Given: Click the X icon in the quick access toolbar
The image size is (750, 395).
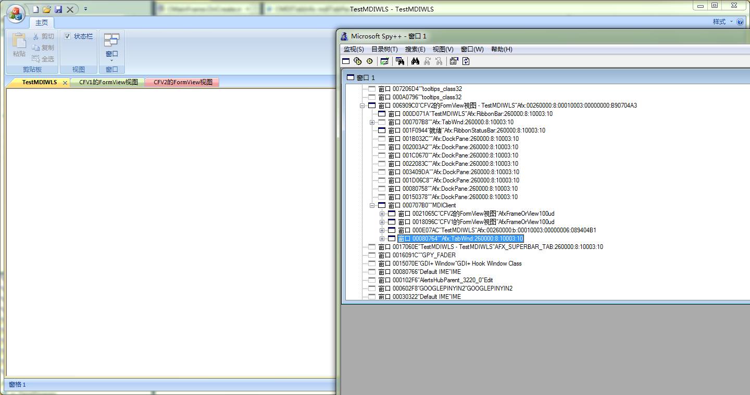Looking at the screenshot, I should coord(70,9).
